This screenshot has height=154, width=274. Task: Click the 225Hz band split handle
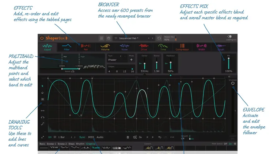(62, 69)
